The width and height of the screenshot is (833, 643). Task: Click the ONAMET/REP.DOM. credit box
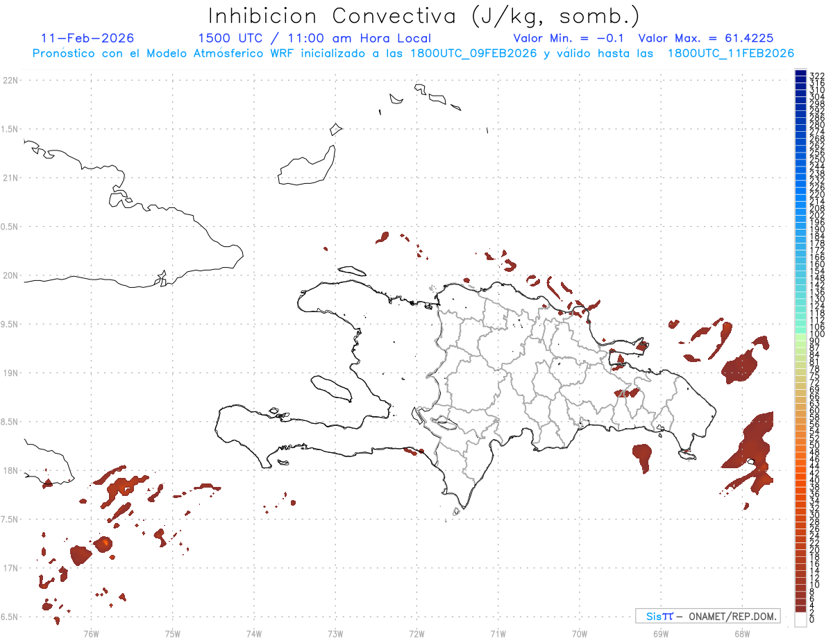coord(707,616)
